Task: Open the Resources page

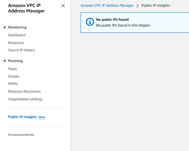Action: click(16, 43)
